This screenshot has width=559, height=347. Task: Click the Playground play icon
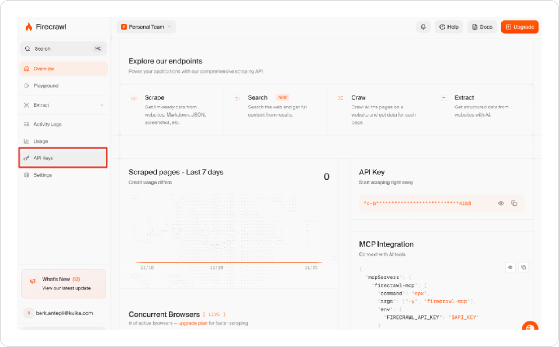[x=26, y=86]
